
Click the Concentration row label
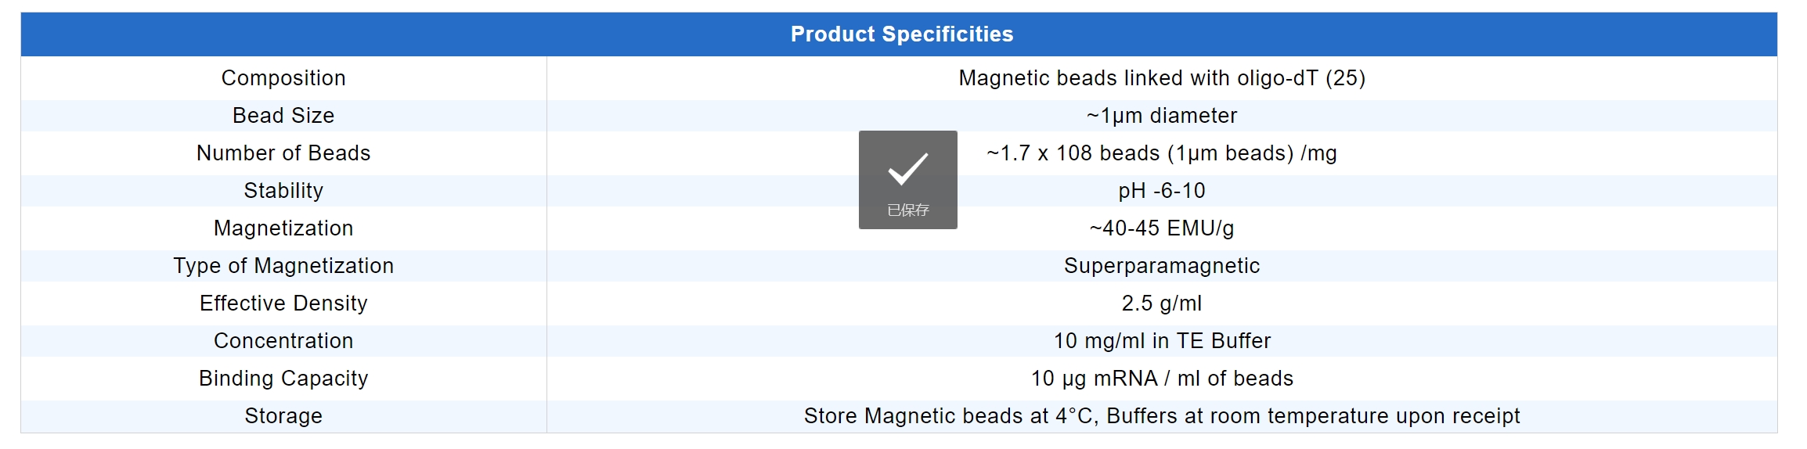point(283,341)
